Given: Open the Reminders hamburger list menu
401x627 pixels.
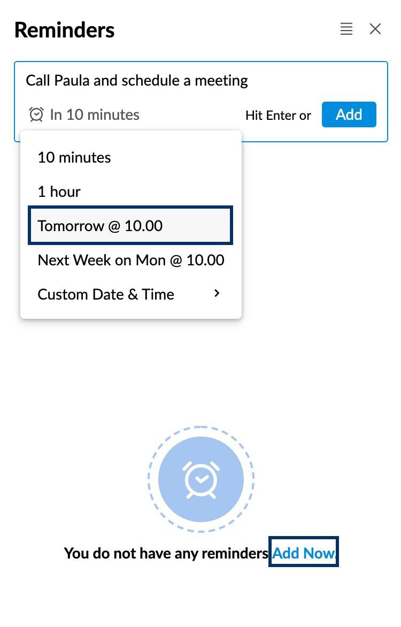Looking at the screenshot, I should [x=346, y=29].
